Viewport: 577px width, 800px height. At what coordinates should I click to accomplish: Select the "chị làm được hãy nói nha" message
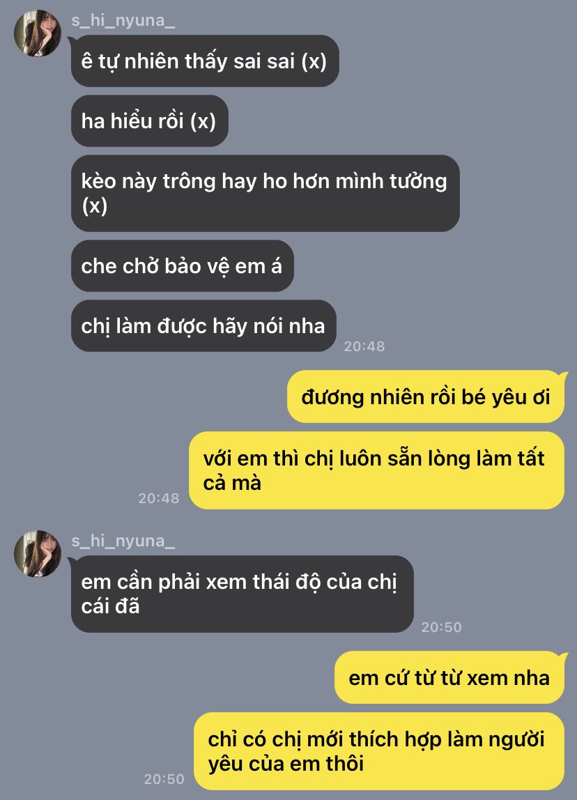203,325
